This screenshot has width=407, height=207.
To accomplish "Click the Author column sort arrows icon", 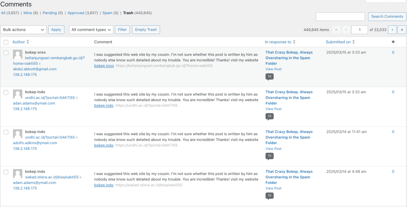I will point(28,42).
